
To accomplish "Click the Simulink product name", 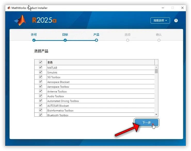I will 52,72.
